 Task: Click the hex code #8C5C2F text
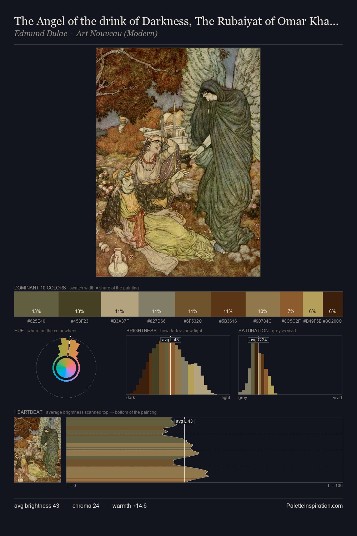(x=291, y=321)
